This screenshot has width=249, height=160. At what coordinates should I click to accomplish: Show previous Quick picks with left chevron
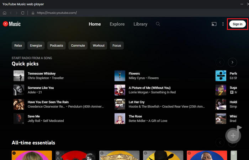tap(220, 62)
